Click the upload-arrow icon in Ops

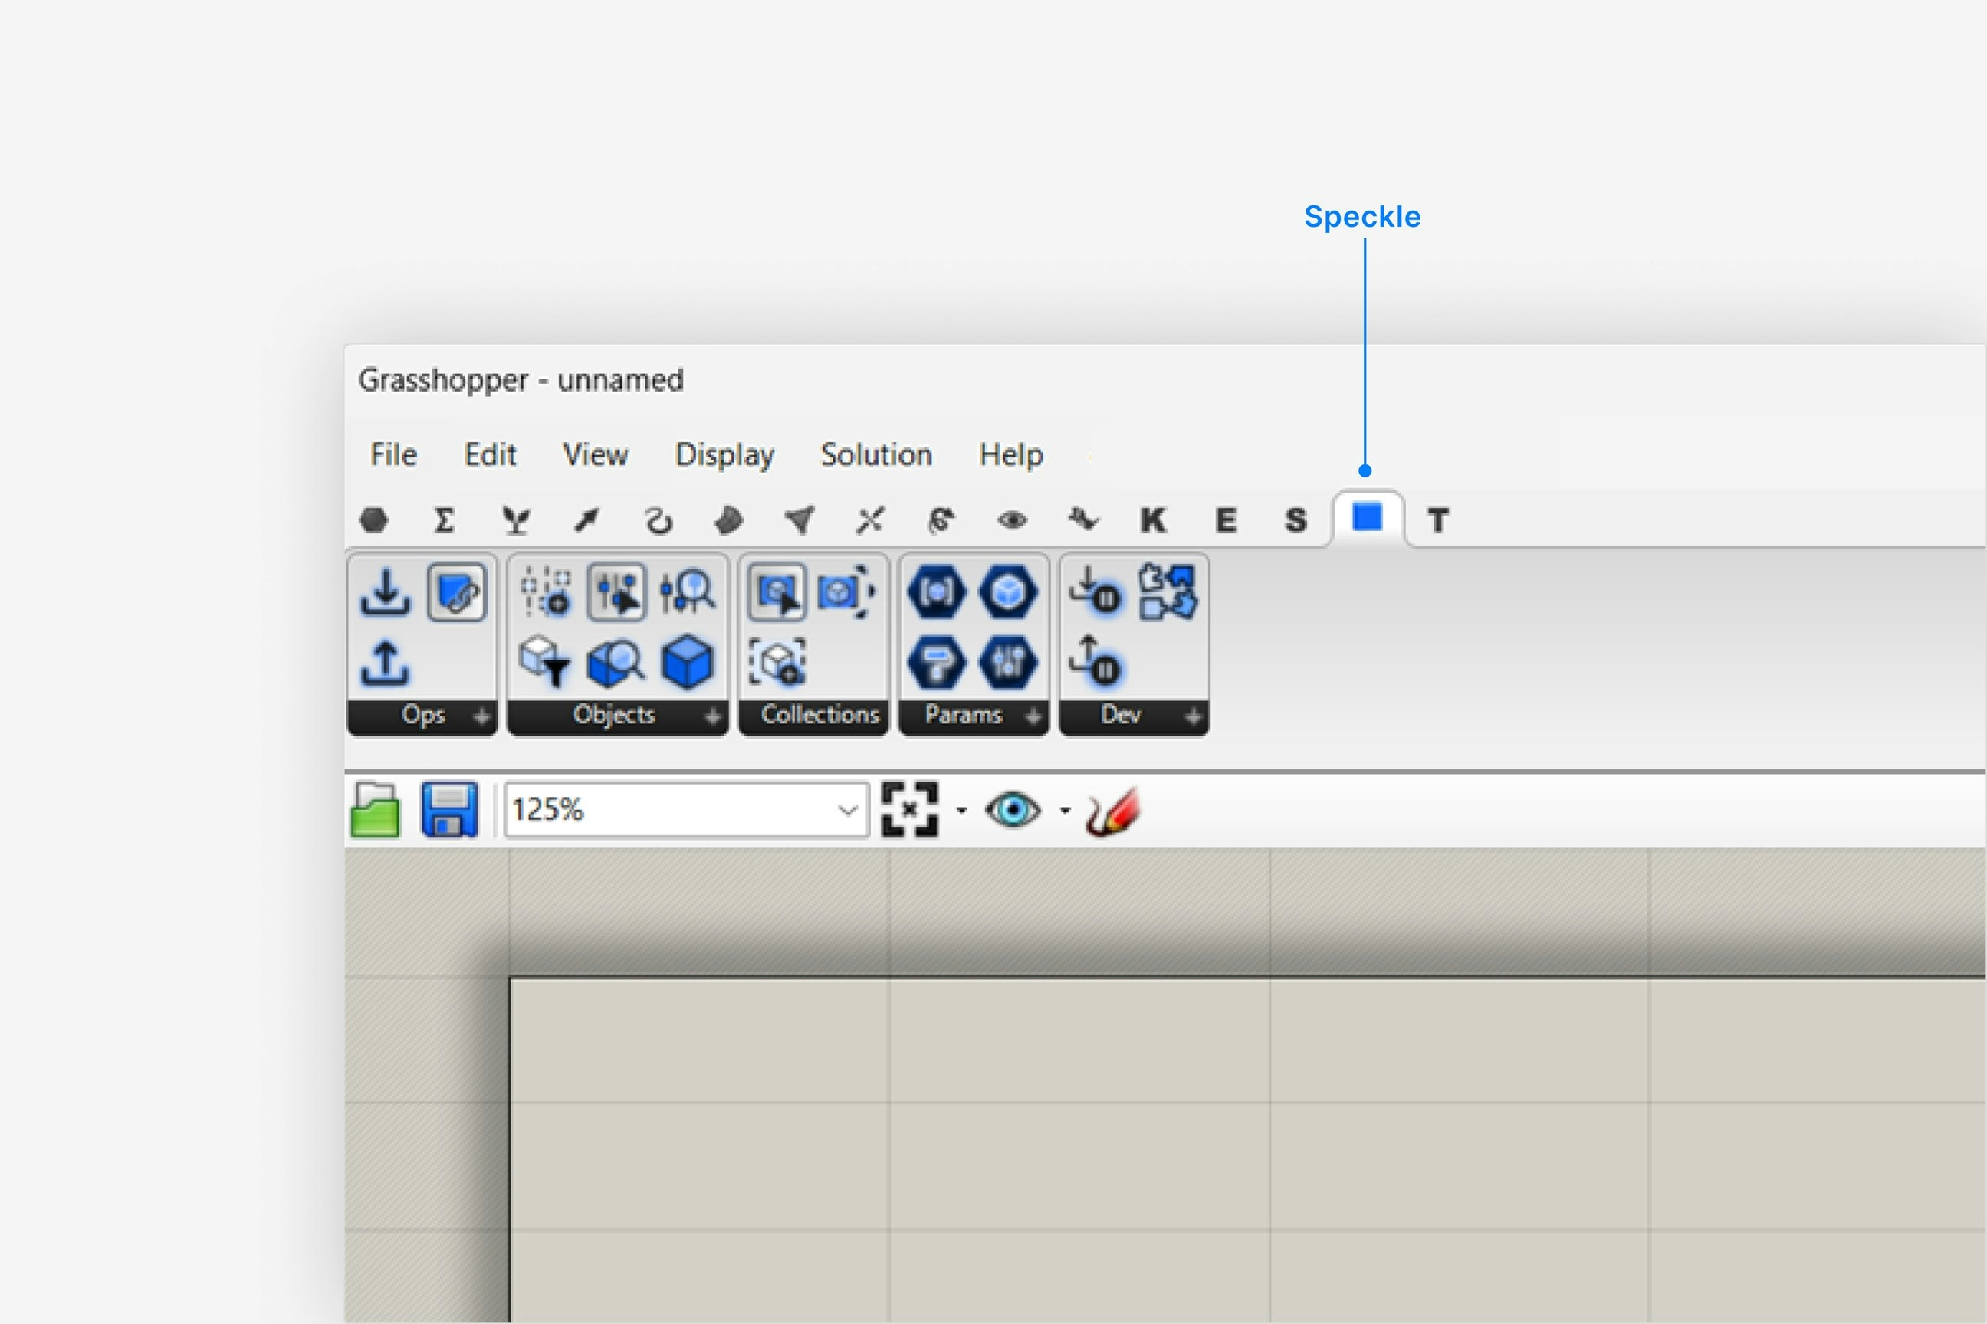(386, 663)
